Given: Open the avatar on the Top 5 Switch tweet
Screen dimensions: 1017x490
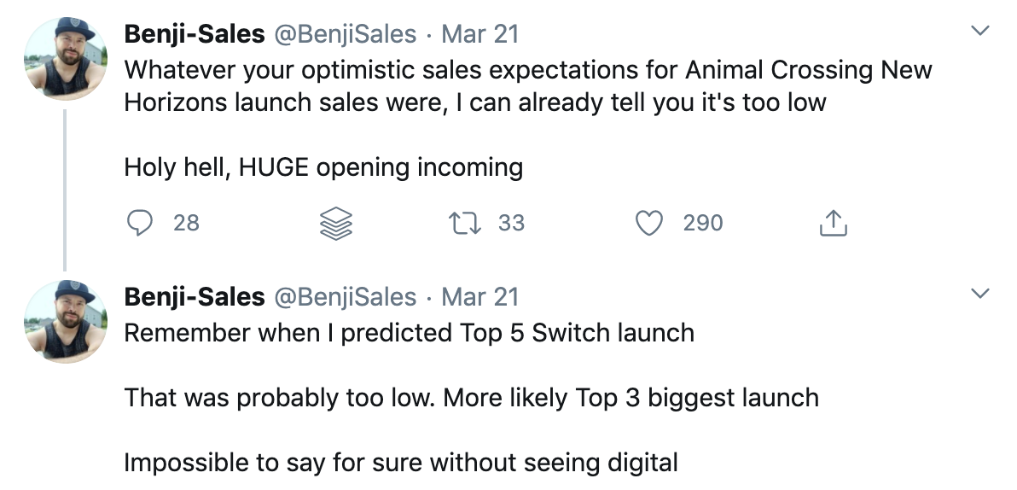Looking at the screenshot, I should coord(66,322).
